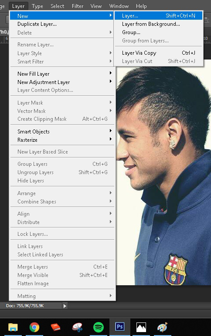Viewport: 211px width, 336px height.
Task: Open the Photos app taskbar icon
Action: click(x=141, y=327)
